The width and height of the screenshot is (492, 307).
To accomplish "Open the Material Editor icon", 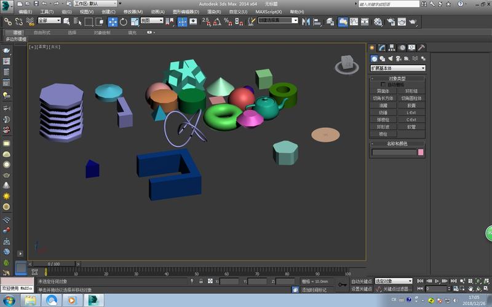I will tap(378, 21).
